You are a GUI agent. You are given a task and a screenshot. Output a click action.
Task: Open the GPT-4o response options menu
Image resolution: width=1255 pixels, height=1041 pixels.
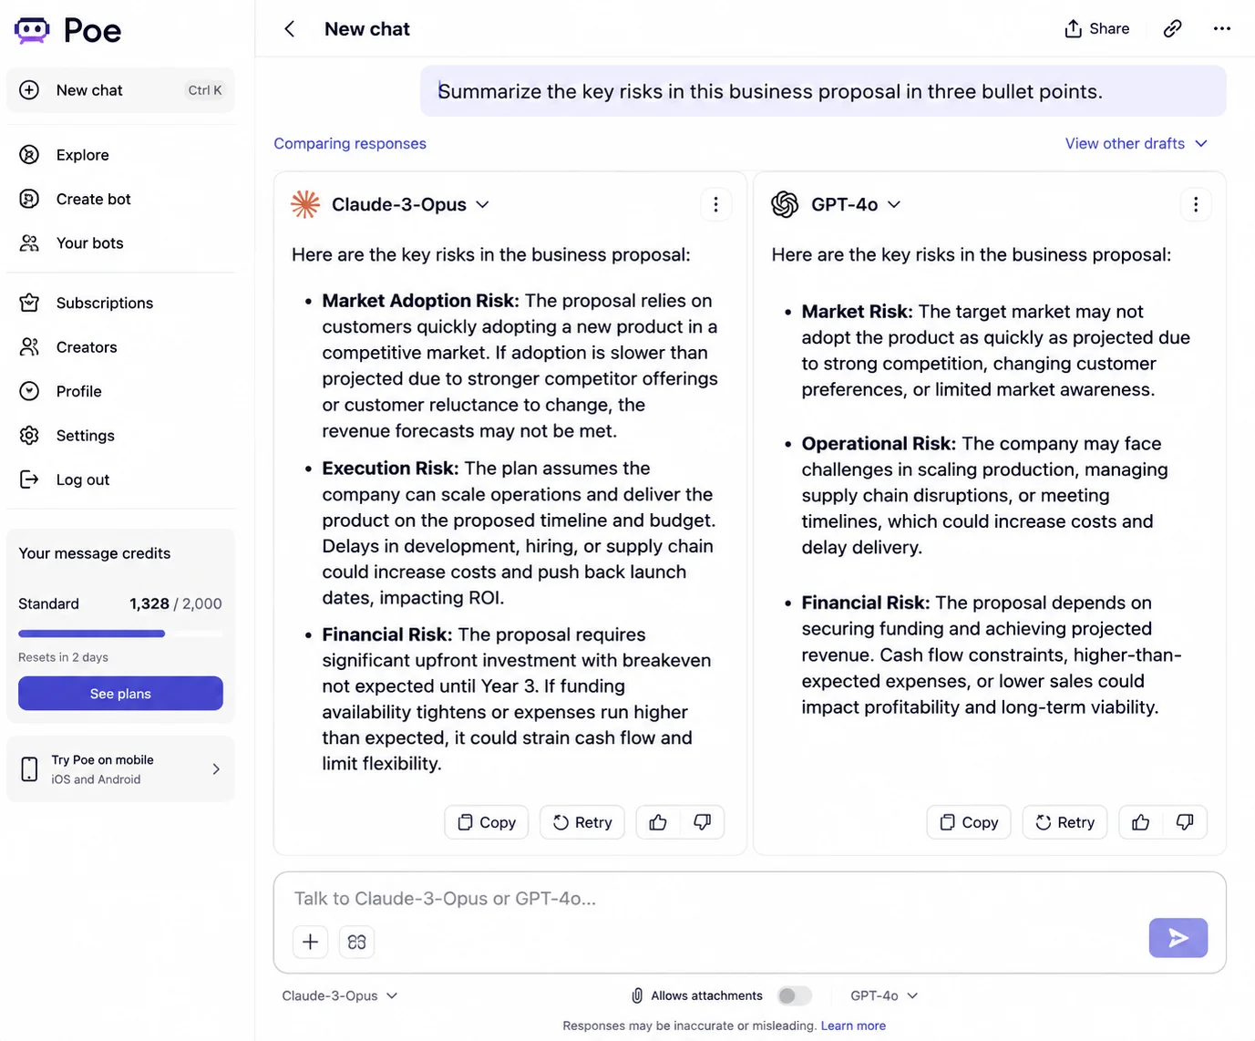pyautogui.click(x=1196, y=205)
